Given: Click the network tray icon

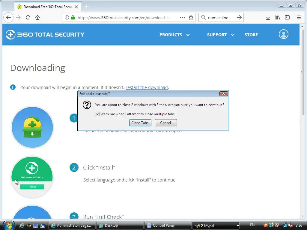Looking at the screenshot, I should [x=285, y=225].
